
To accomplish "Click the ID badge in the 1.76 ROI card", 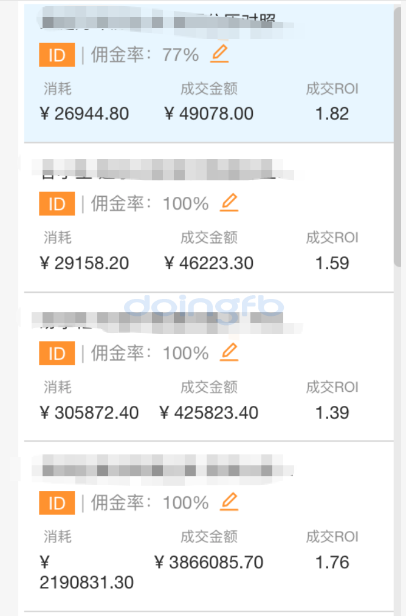I will coord(57,503).
